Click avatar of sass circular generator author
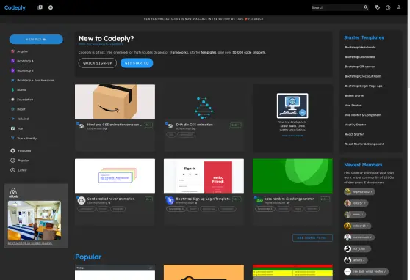The height and width of the screenshot is (280, 410). point(259,200)
